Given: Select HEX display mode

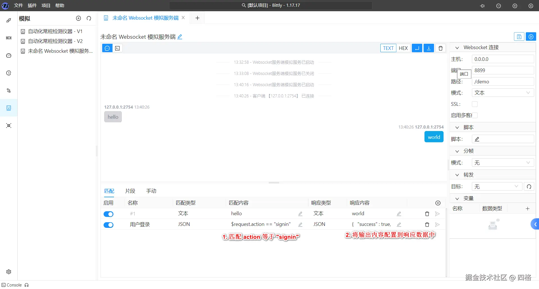Looking at the screenshot, I should pos(403,48).
